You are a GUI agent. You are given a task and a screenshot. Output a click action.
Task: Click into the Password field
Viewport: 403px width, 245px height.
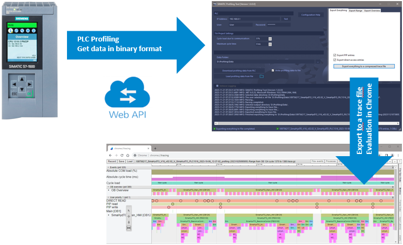pyautogui.click(x=279, y=25)
